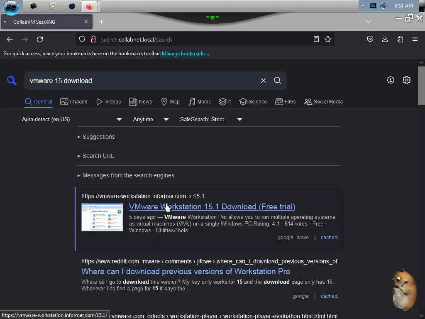Image resolution: width=425 pixels, height=319 pixels.
Task: Reload the page with the refresh icon
Action: pyautogui.click(x=40, y=39)
